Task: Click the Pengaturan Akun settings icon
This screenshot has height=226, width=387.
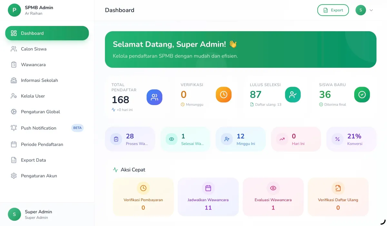Action: tap(13, 176)
